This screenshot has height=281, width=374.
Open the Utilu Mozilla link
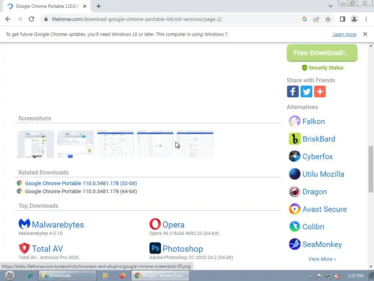[x=323, y=174]
